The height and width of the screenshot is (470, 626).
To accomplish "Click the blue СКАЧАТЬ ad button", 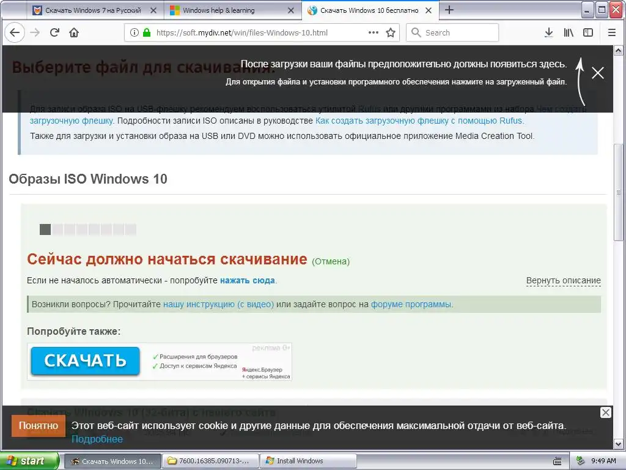I will 86,361.
